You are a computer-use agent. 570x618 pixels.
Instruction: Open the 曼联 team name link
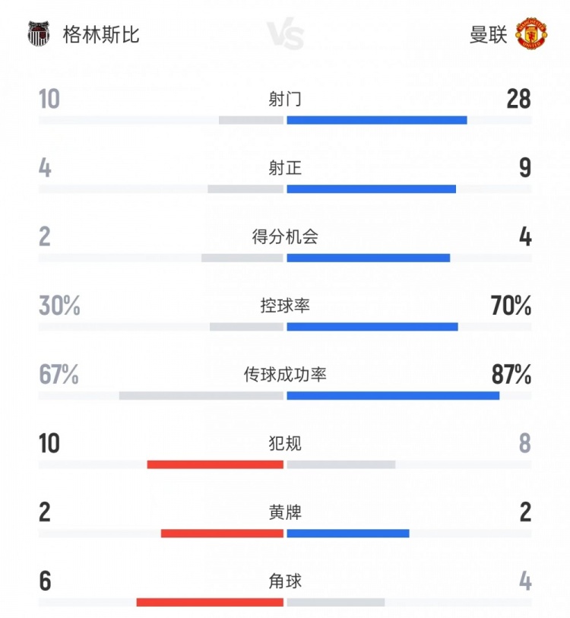click(x=488, y=35)
